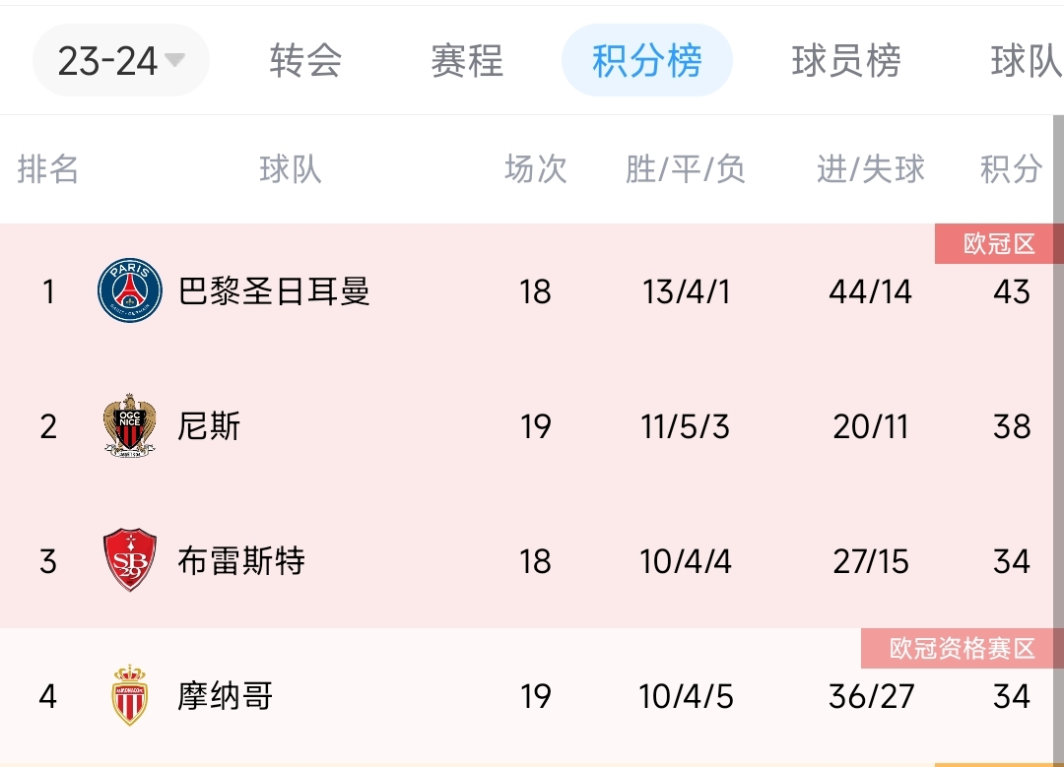
Task: Tap the AS Monaco club crest
Action: point(130,695)
